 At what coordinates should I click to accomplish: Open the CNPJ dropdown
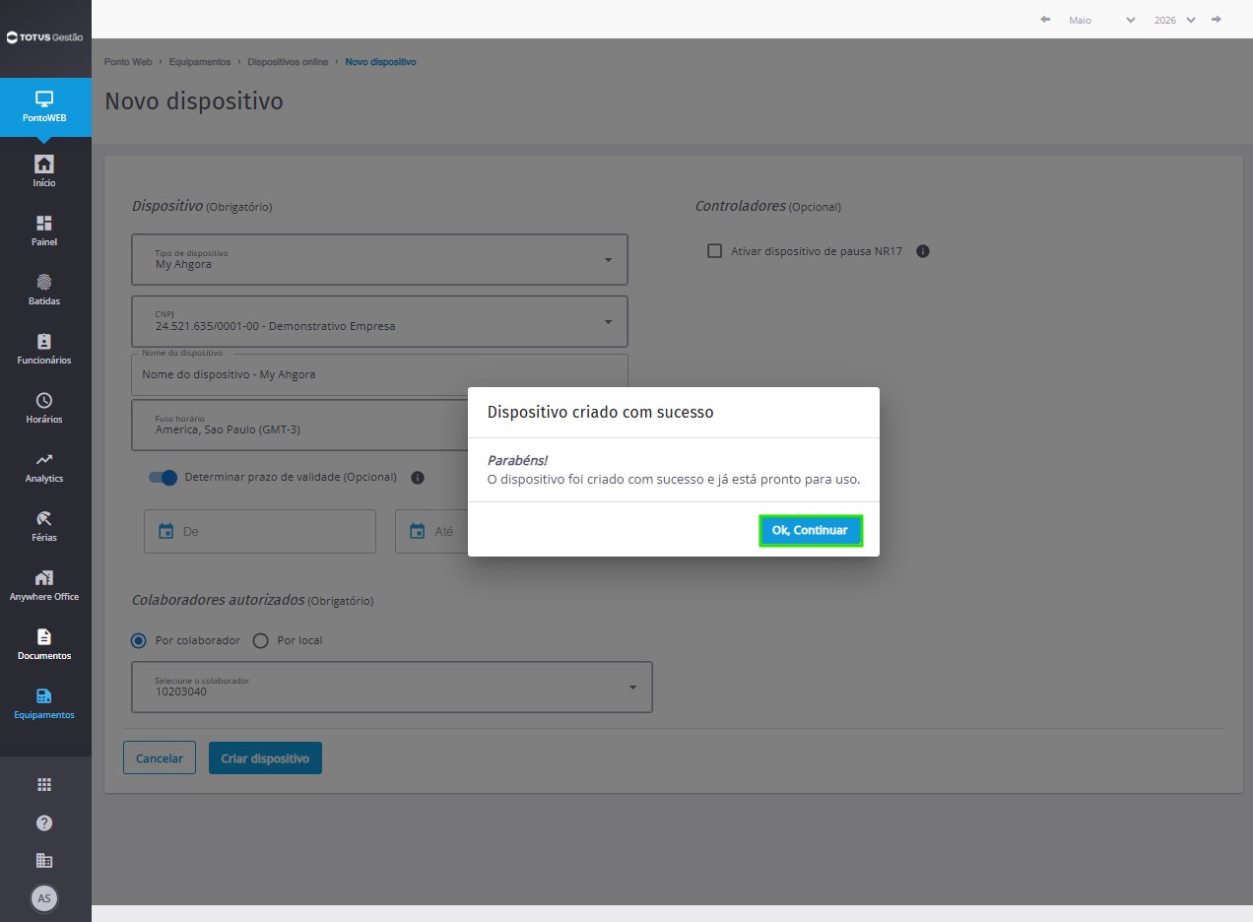pyautogui.click(x=379, y=321)
